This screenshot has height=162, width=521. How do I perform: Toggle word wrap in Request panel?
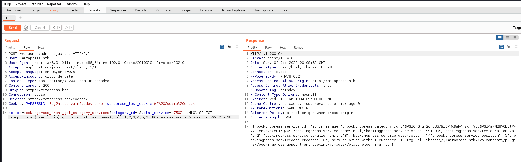222,47
